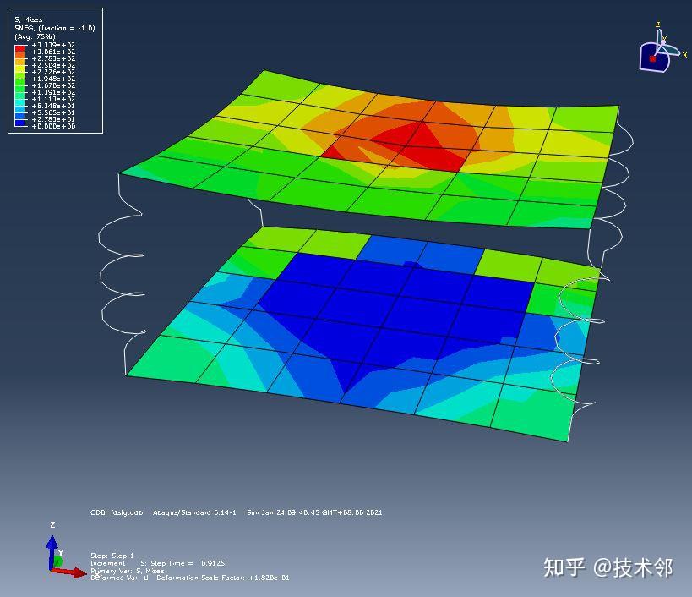The width and height of the screenshot is (692, 597).
Task: Click the Y axis label on the view triad
Action: click(x=665, y=38)
